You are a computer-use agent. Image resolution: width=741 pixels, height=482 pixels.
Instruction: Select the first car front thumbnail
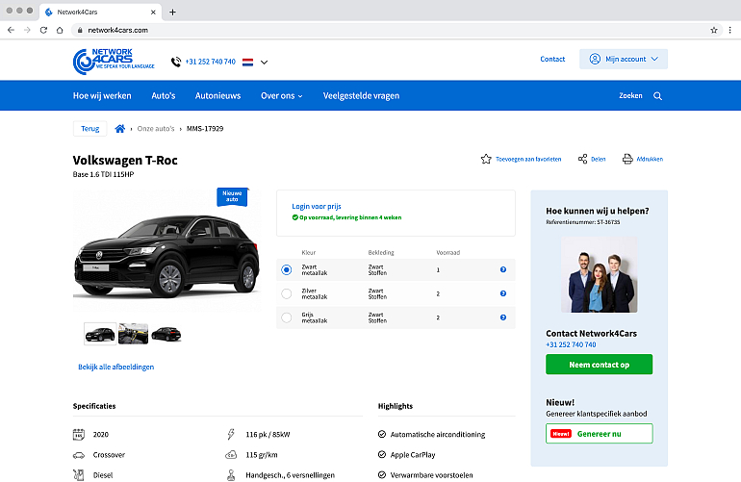point(100,334)
